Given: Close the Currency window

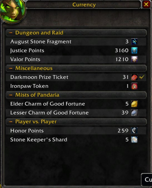Looking at the screenshot, I should (x=146, y=5).
